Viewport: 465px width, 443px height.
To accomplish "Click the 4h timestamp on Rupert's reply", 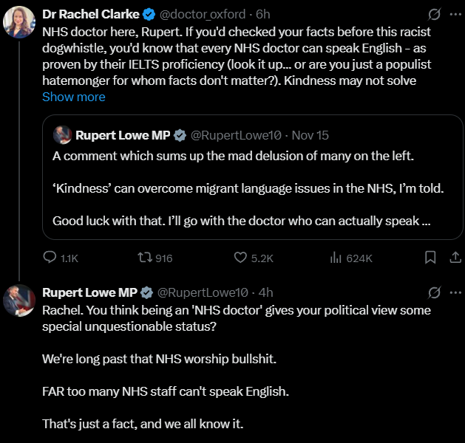I will tap(267, 292).
